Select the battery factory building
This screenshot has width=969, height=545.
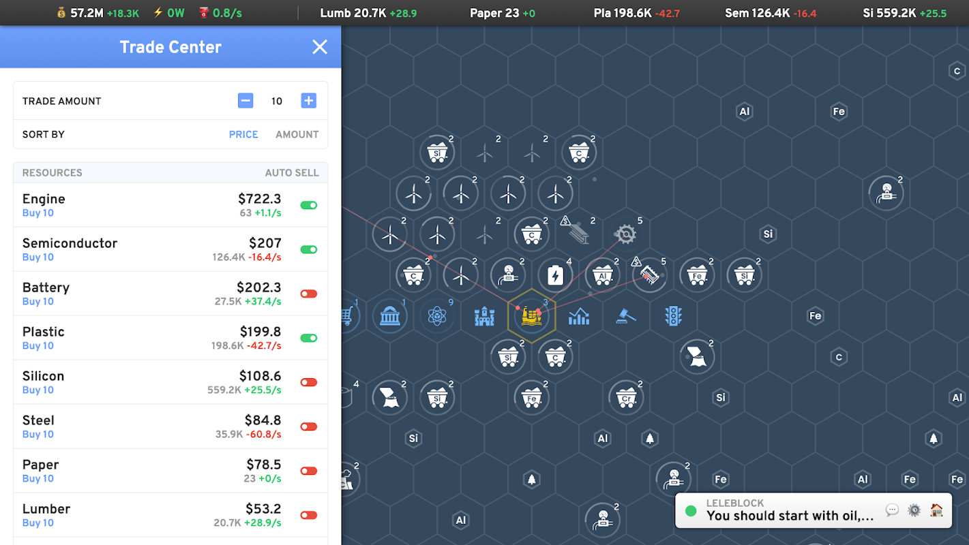(x=556, y=275)
